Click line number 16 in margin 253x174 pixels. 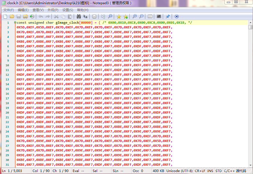coord(7,94)
